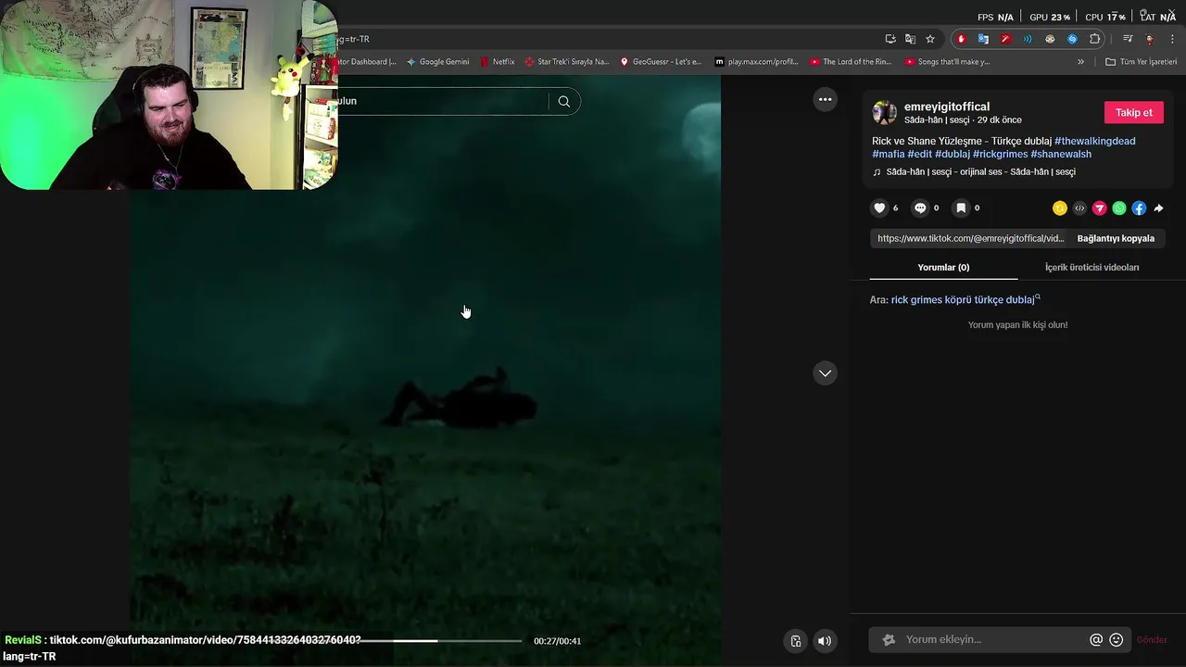Open the blue sound waves extension icon

pyautogui.click(x=1028, y=39)
